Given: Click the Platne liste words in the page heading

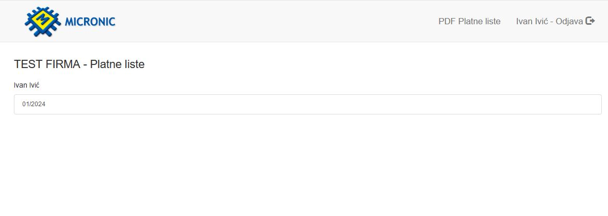Looking at the screenshot, I should pos(118,64).
